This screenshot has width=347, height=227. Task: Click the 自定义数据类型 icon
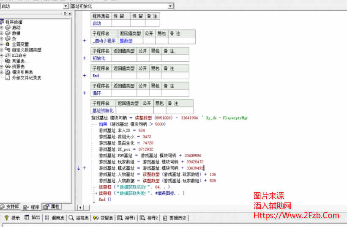8,49
